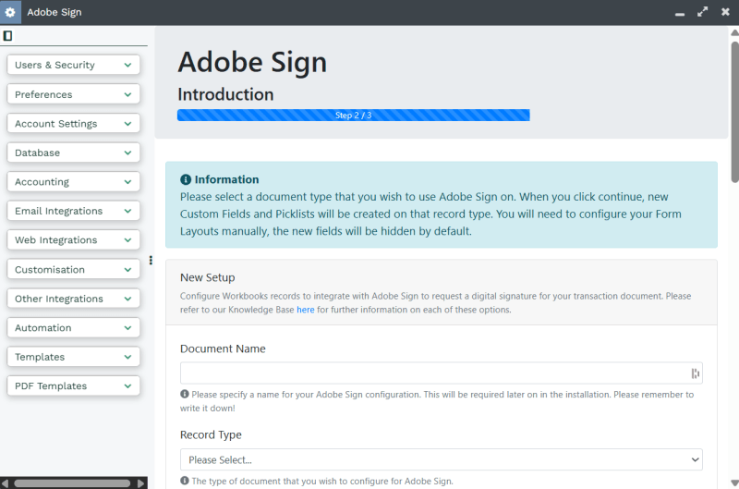Image resolution: width=739 pixels, height=489 pixels.
Task: Expand the Users & Security section
Action: (74, 65)
